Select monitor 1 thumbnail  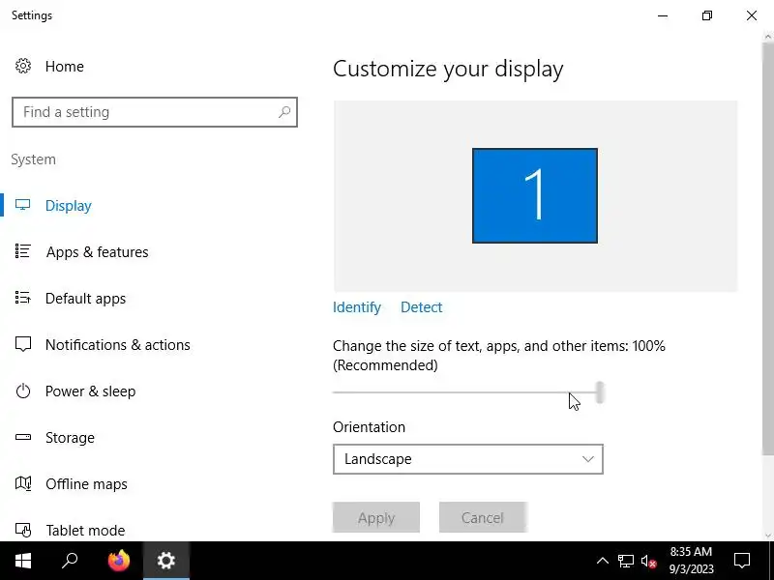(535, 195)
